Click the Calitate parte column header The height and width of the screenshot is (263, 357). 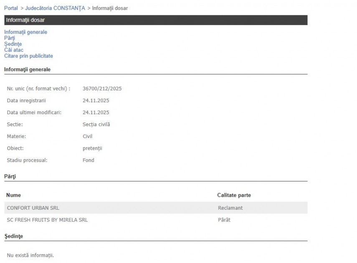[234, 195]
